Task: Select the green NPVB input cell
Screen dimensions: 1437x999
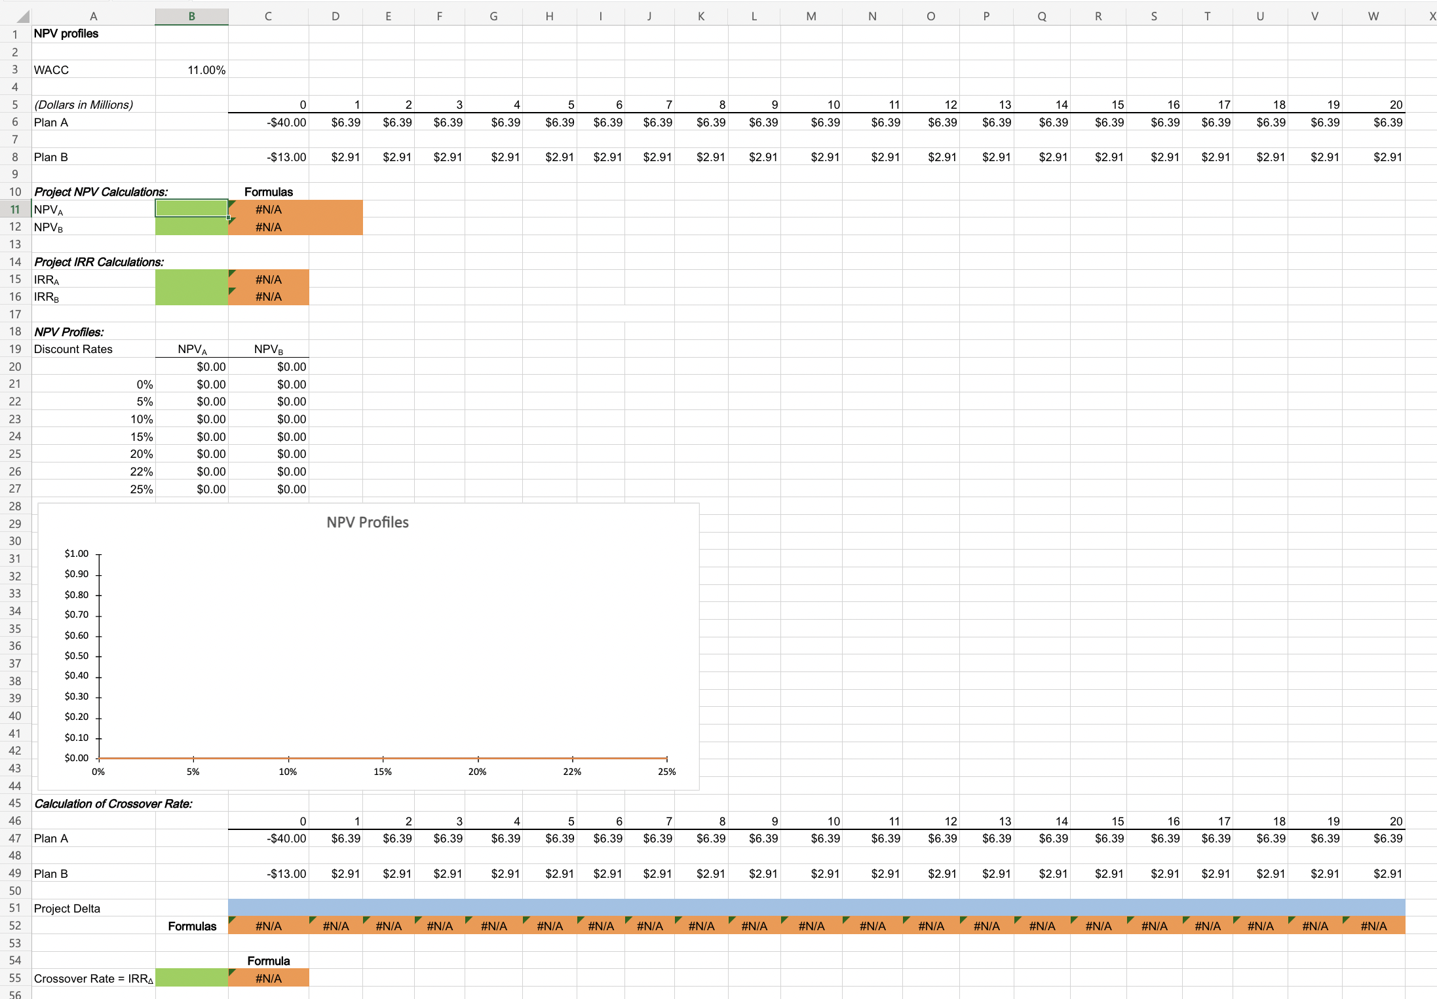Action: click(x=191, y=227)
